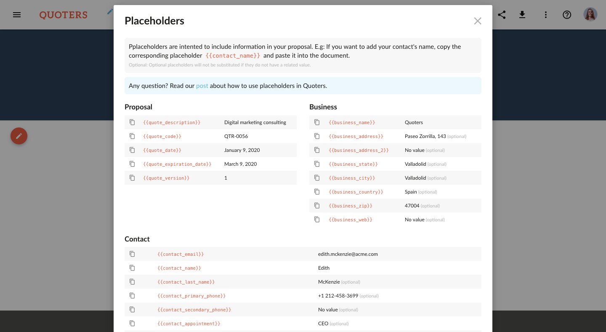Image resolution: width=606 pixels, height=332 pixels.
Task: Open the navigation hamburger menu
Action: coord(16,15)
